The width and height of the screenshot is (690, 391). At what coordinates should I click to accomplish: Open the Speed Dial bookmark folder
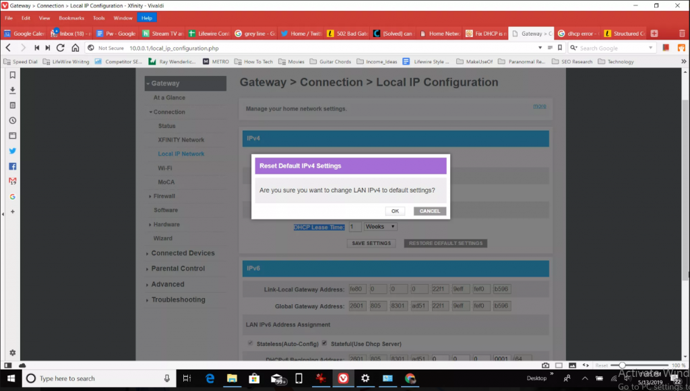tap(21, 61)
